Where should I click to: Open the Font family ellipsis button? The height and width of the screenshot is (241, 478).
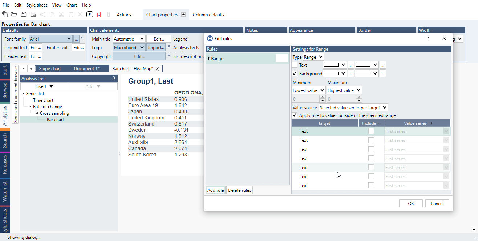[x=76, y=39]
